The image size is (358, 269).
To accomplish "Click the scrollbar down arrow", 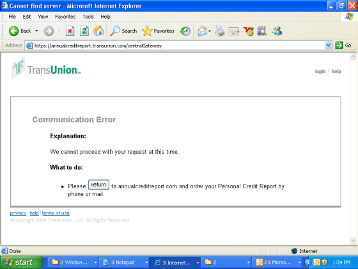I will [x=353, y=240].
